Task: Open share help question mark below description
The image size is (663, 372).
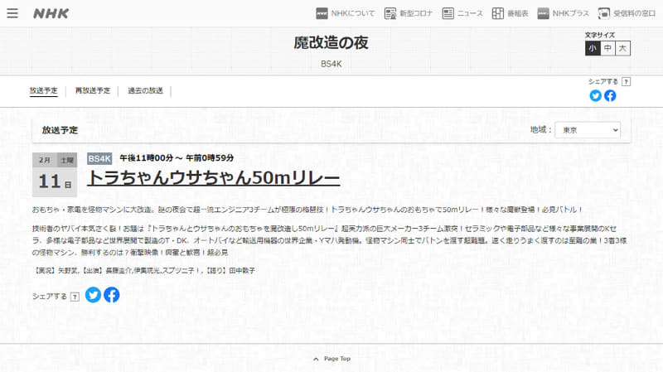Action: 75,297
